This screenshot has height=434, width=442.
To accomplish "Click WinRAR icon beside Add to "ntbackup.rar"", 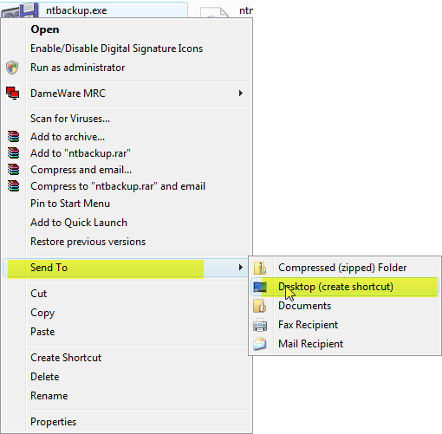I will (13, 153).
